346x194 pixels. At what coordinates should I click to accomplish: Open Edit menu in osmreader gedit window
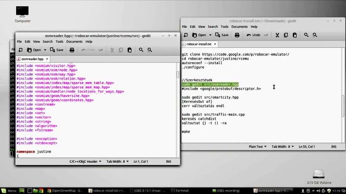click(x=28, y=41)
